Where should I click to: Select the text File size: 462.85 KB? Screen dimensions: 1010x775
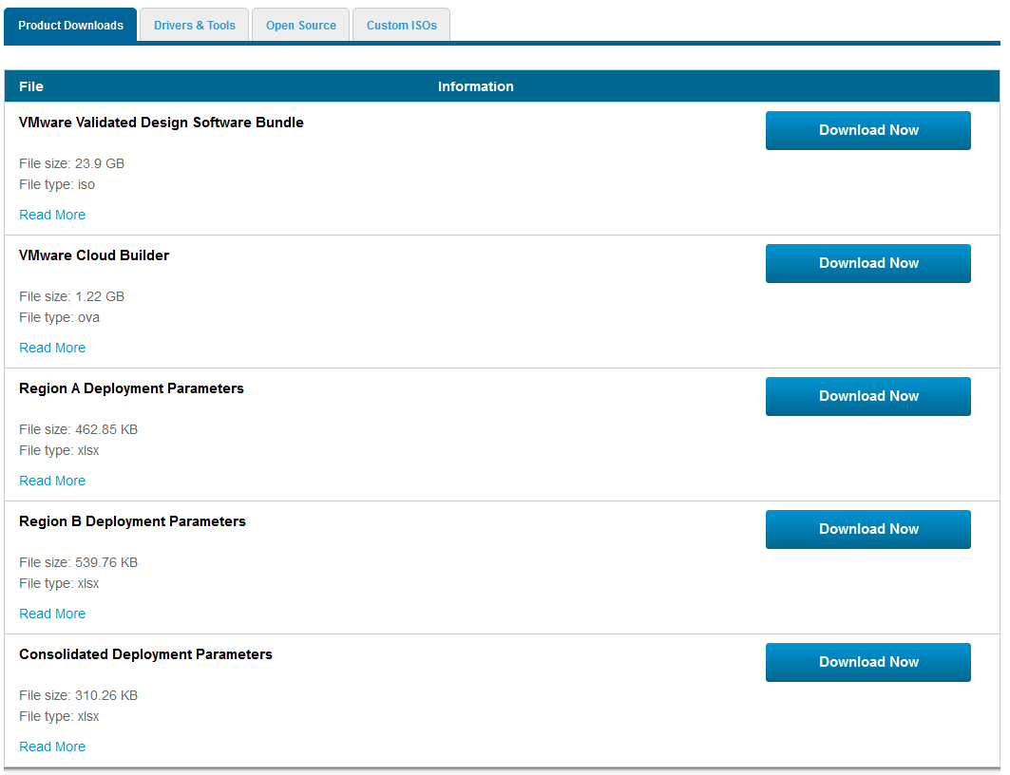point(79,429)
